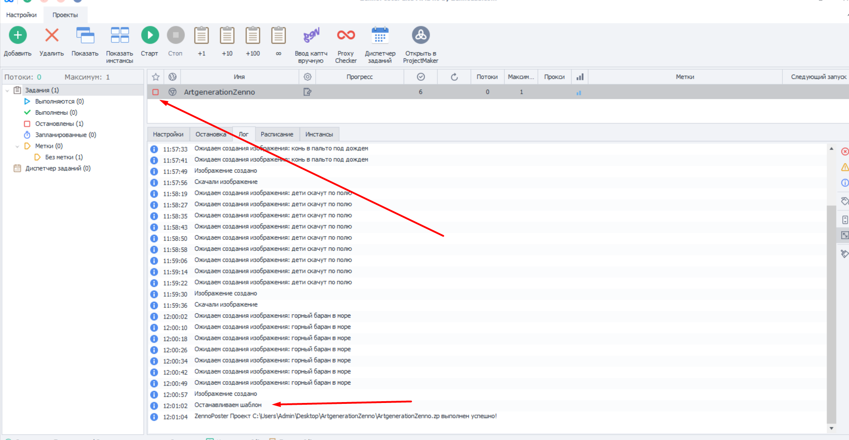The image size is (849, 440).
Task: Click the gear settings column header
Action: [307, 77]
